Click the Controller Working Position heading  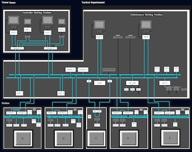click(x=37, y=13)
